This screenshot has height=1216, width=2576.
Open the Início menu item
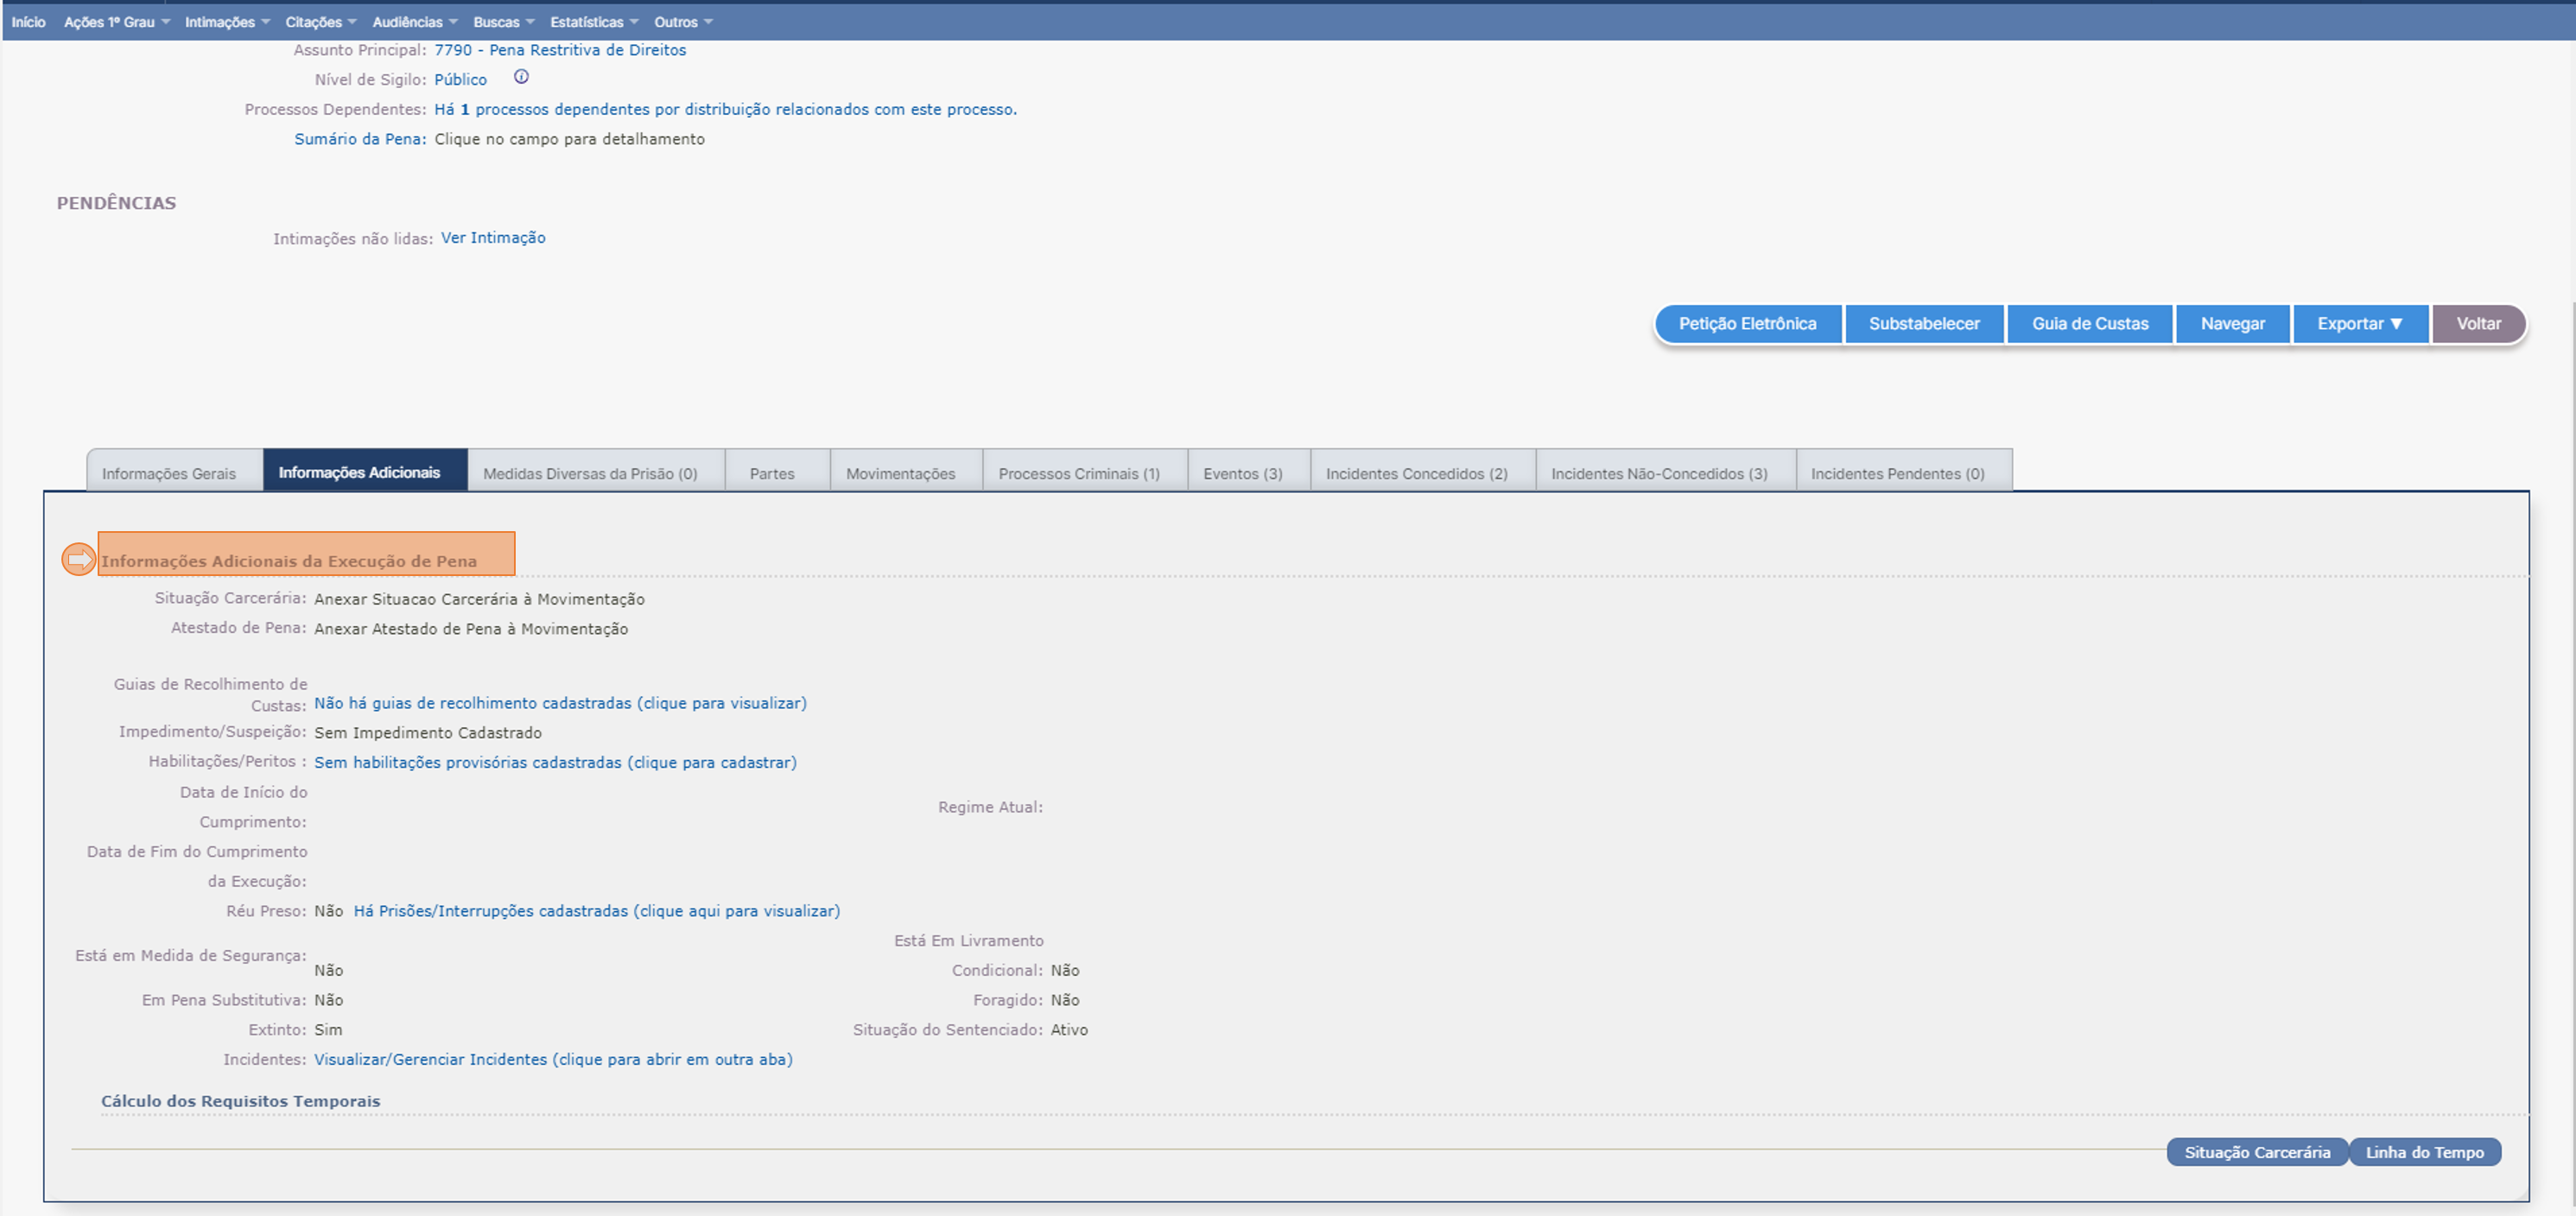coord(28,22)
